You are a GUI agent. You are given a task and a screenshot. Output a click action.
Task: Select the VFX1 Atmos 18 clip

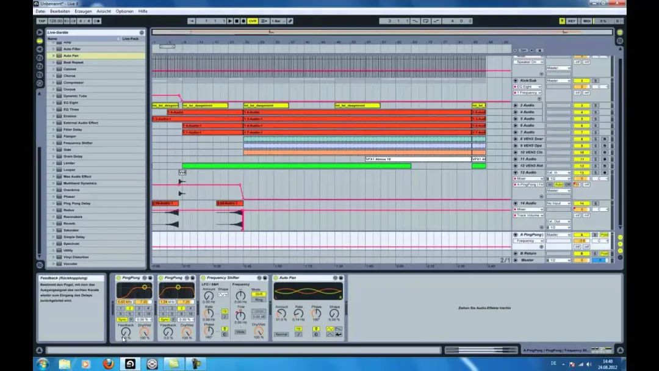[x=418, y=159]
